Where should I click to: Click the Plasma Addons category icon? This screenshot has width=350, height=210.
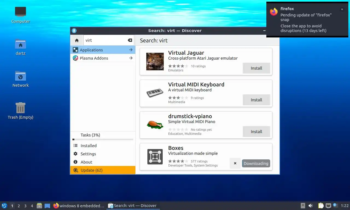click(75, 58)
